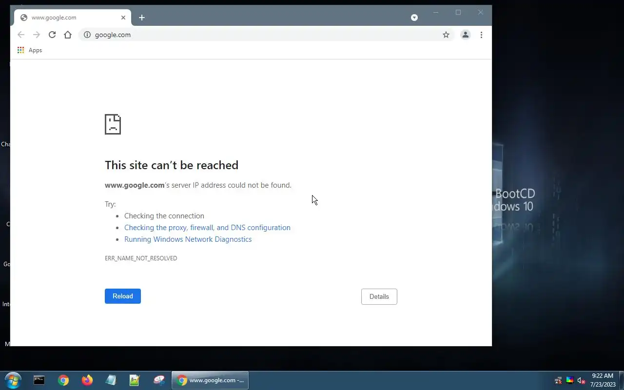Image resolution: width=624 pixels, height=390 pixels.
Task: Reload the page with toolbar refresh icon
Action: (x=52, y=35)
